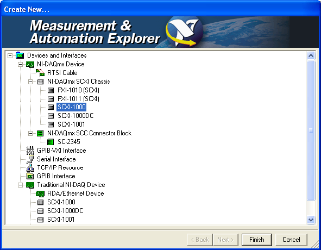Collapse the NI-DAQmx Device node
This screenshot has height=250, width=321.
pos(20,64)
